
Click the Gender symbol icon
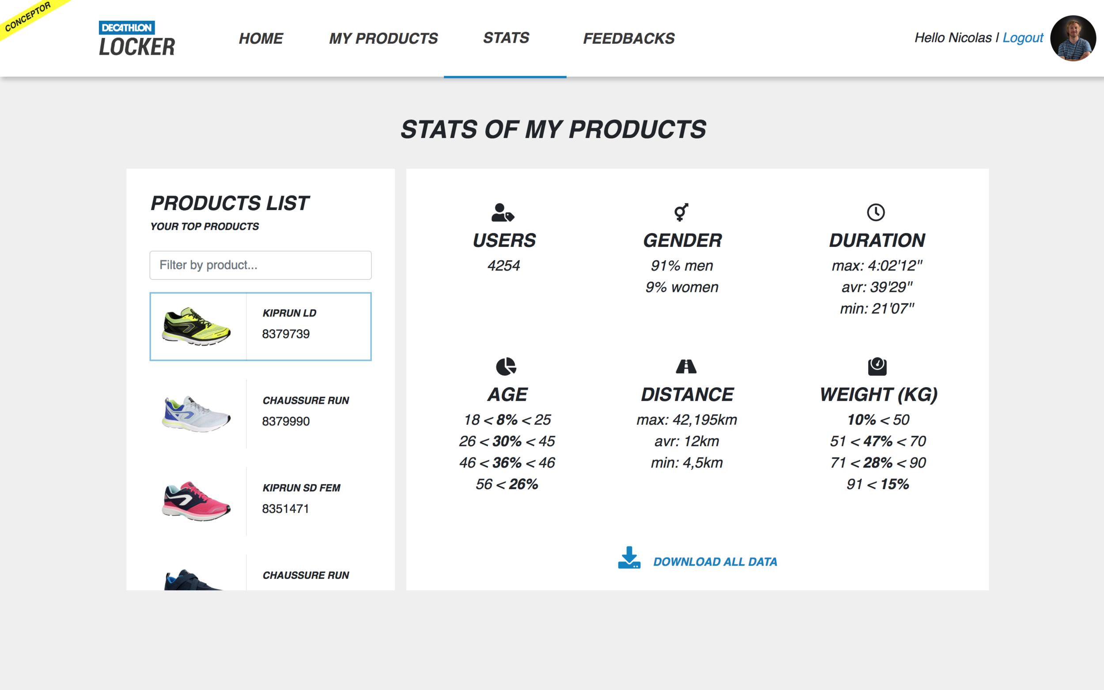pyautogui.click(x=681, y=212)
